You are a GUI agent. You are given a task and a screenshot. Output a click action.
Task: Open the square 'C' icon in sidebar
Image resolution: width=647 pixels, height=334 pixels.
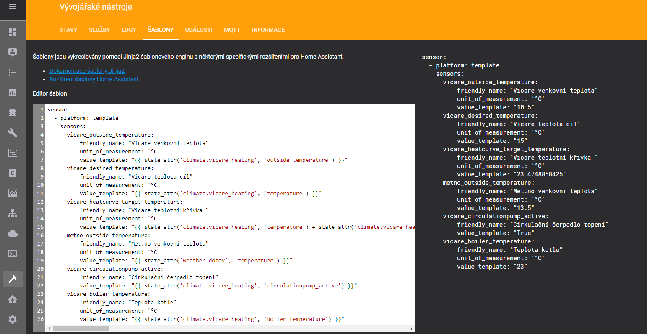click(x=13, y=173)
